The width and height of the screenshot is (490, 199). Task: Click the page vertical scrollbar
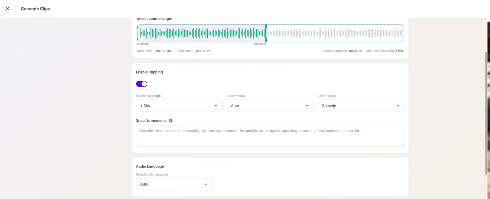[x=486, y=113]
